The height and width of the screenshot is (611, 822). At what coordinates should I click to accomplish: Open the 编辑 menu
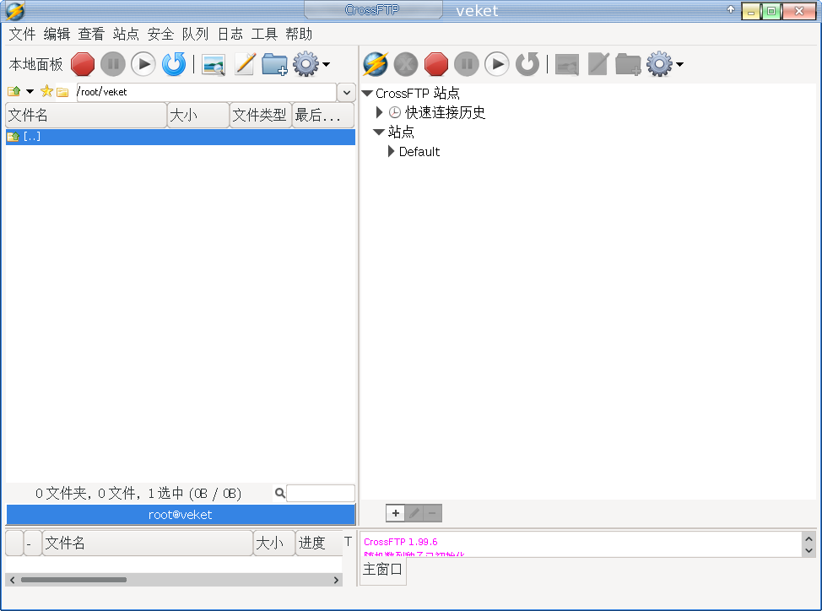(57, 34)
